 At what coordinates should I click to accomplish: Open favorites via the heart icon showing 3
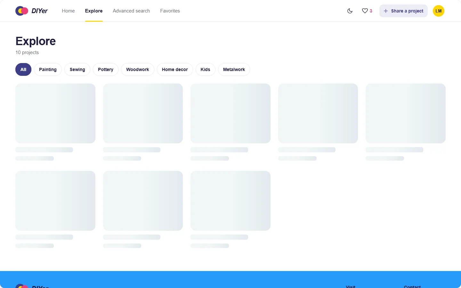367,11
